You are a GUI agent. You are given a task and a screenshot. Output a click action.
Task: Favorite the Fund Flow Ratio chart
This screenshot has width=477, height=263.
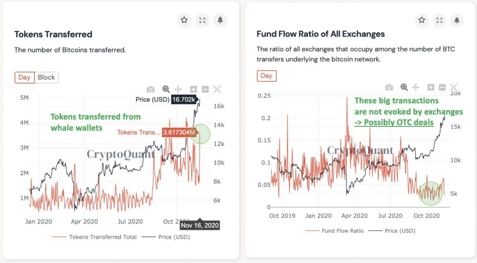422,20
